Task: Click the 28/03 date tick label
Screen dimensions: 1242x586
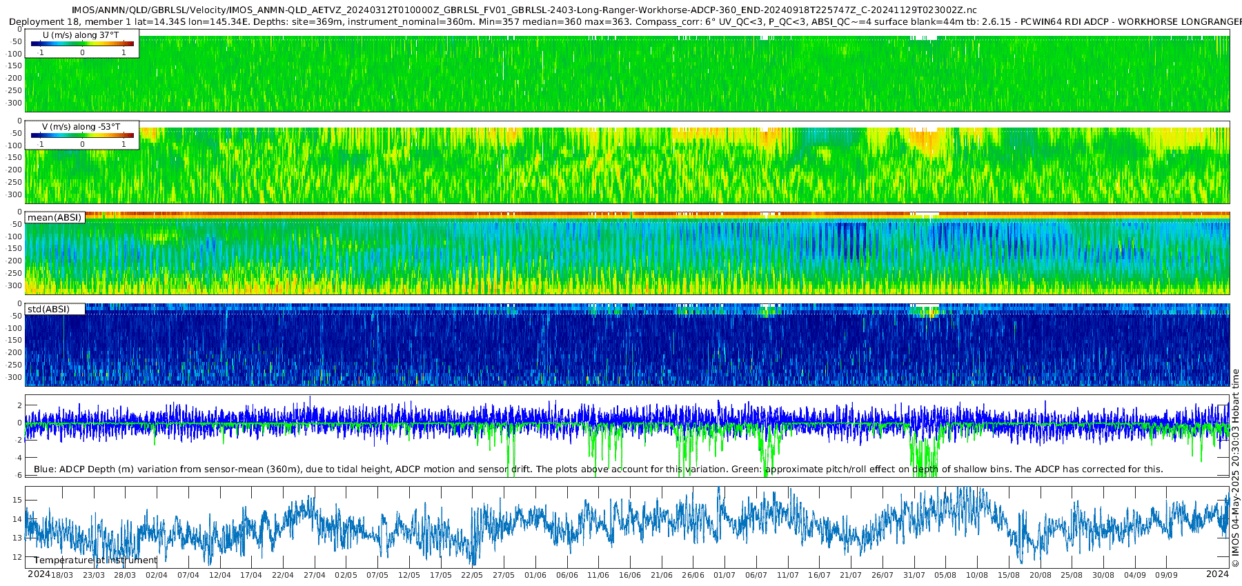Action: (125, 575)
